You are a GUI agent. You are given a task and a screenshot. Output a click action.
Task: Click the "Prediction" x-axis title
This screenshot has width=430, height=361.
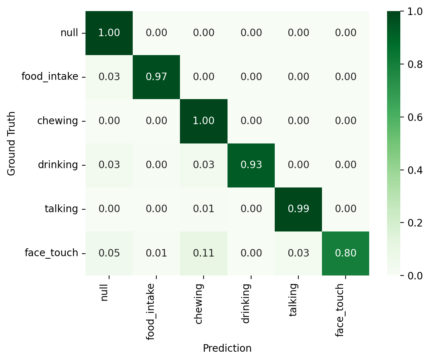pyautogui.click(x=227, y=348)
